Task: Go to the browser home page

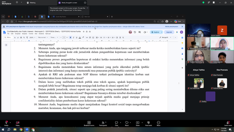Action: coord(12,21)
